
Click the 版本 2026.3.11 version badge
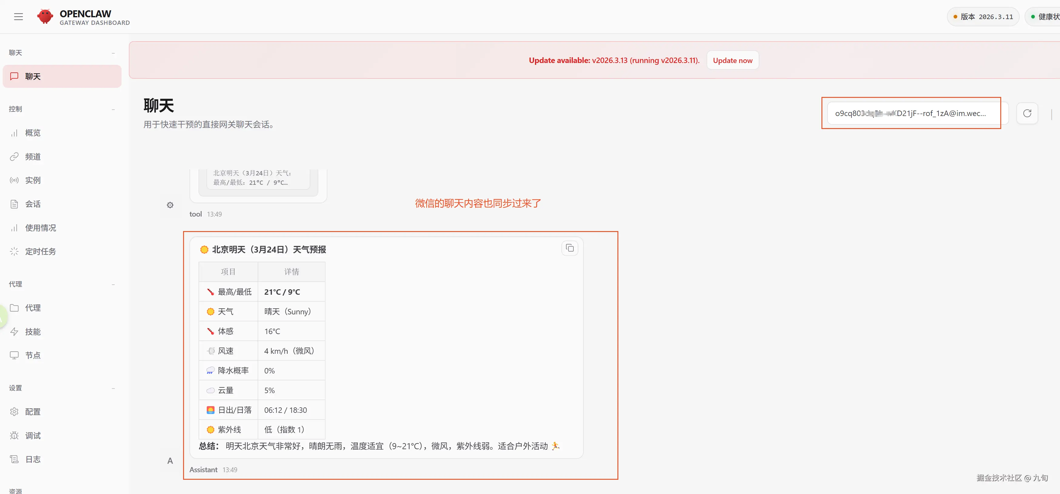[x=983, y=17]
